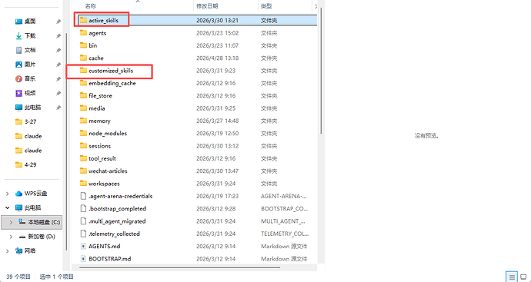Viewport: 531px width, 282px height.
Task: Click the date 2026/4/28 13:18 of cache
Action: coord(218,58)
